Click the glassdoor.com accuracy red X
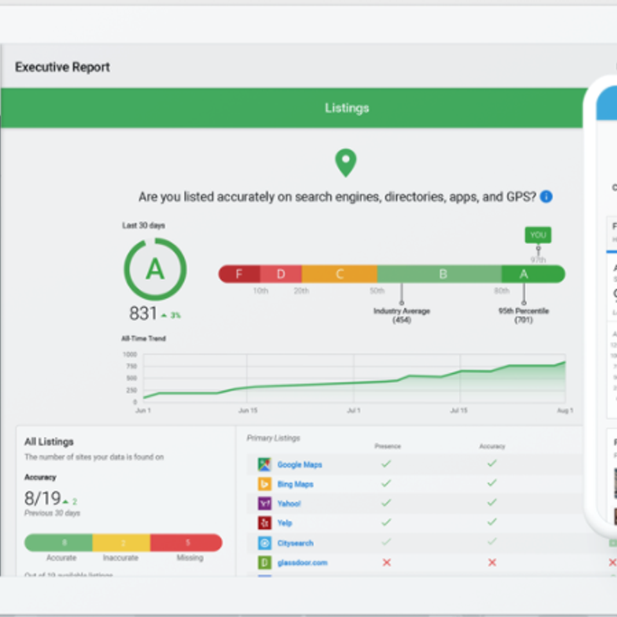Image resolution: width=617 pixels, height=617 pixels. pos(492,563)
